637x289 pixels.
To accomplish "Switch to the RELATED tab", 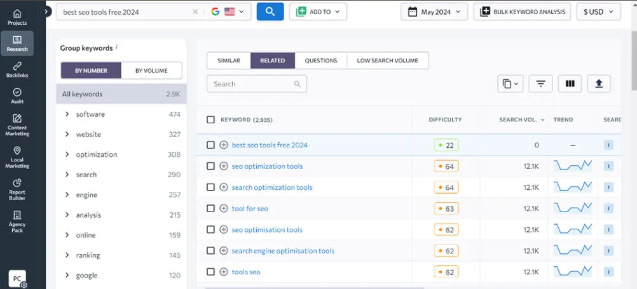I will coord(273,60).
